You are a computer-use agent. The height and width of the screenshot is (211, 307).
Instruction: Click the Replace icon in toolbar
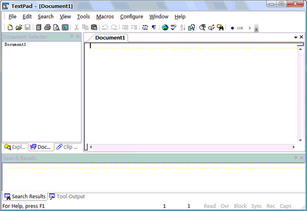click(x=212, y=27)
